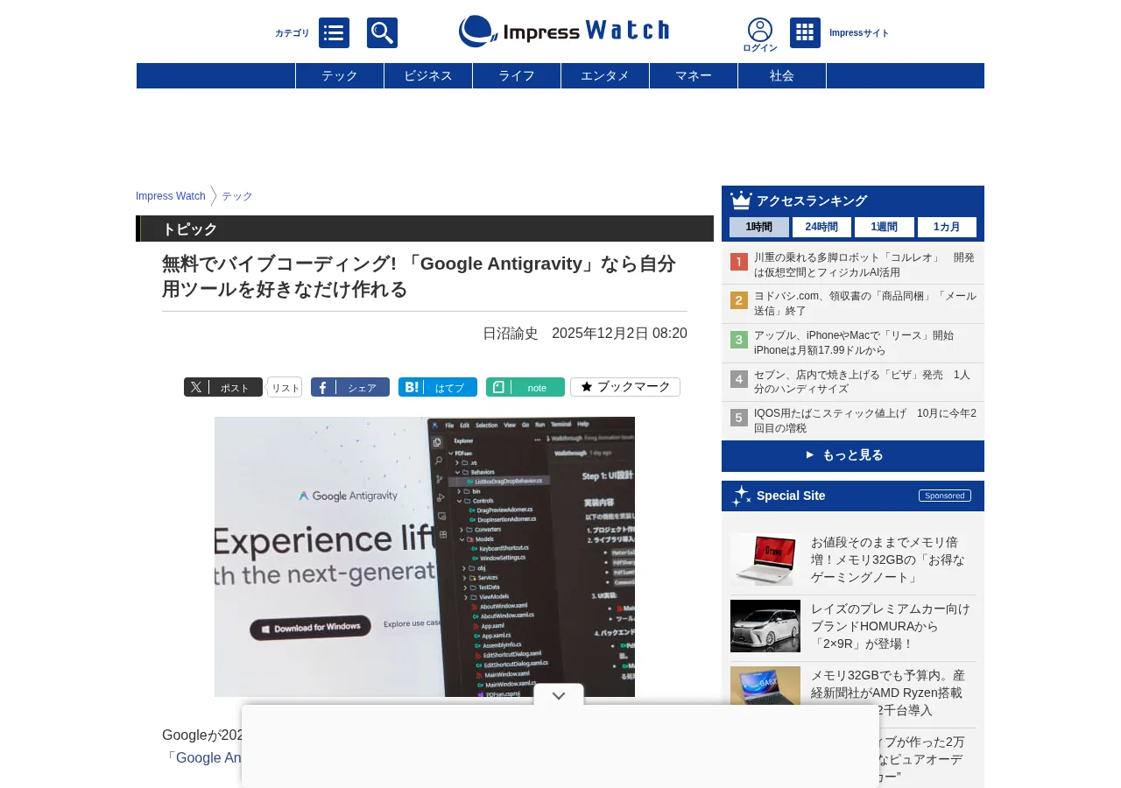This screenshot has height=788, width=1121.
Task: Open gaming notebook thumbnail in Special Site
Action: point(765,559)
